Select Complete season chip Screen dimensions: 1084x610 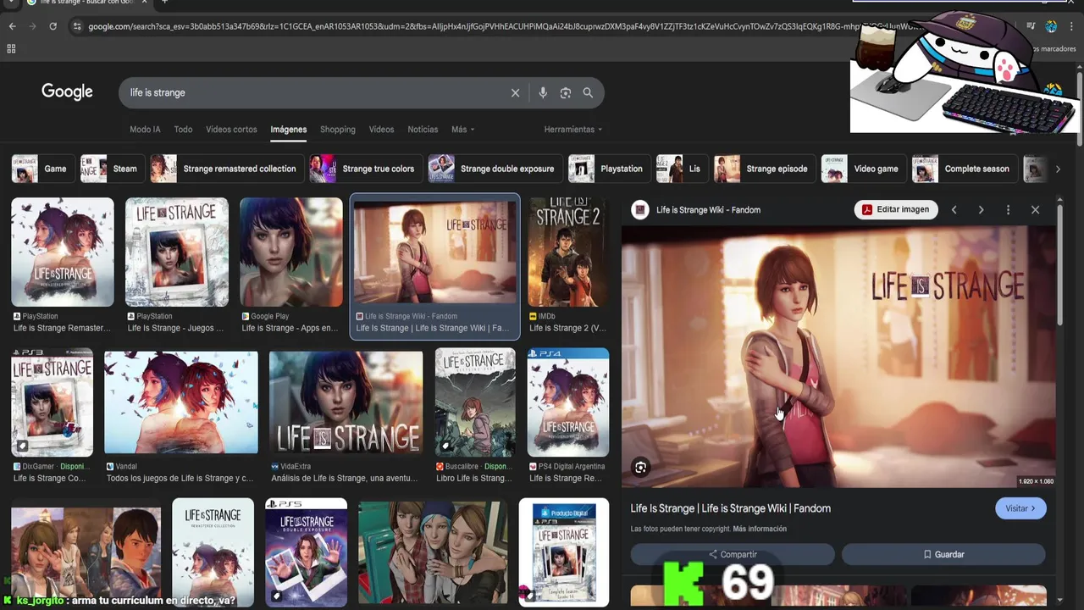coord(964,169)
